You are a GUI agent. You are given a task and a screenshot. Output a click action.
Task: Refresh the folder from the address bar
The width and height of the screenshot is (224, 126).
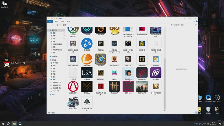coord(172,25)
